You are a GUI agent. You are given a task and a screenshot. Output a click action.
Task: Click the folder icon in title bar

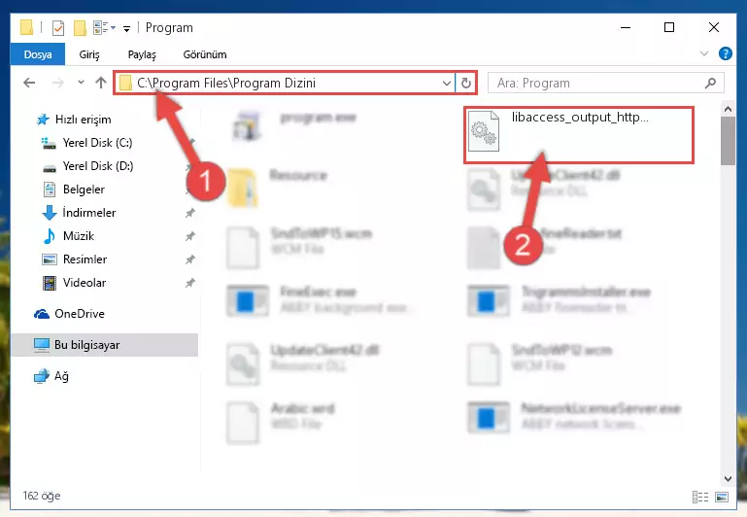pyautogui.click(x=26, y=28)
